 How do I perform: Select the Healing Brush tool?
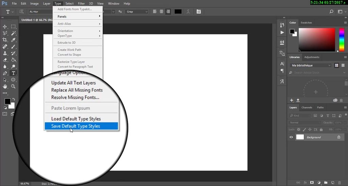click(5, 47)
